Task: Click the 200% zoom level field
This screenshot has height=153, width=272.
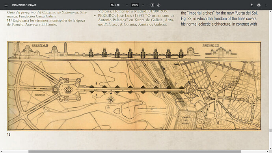Action: 135,5
